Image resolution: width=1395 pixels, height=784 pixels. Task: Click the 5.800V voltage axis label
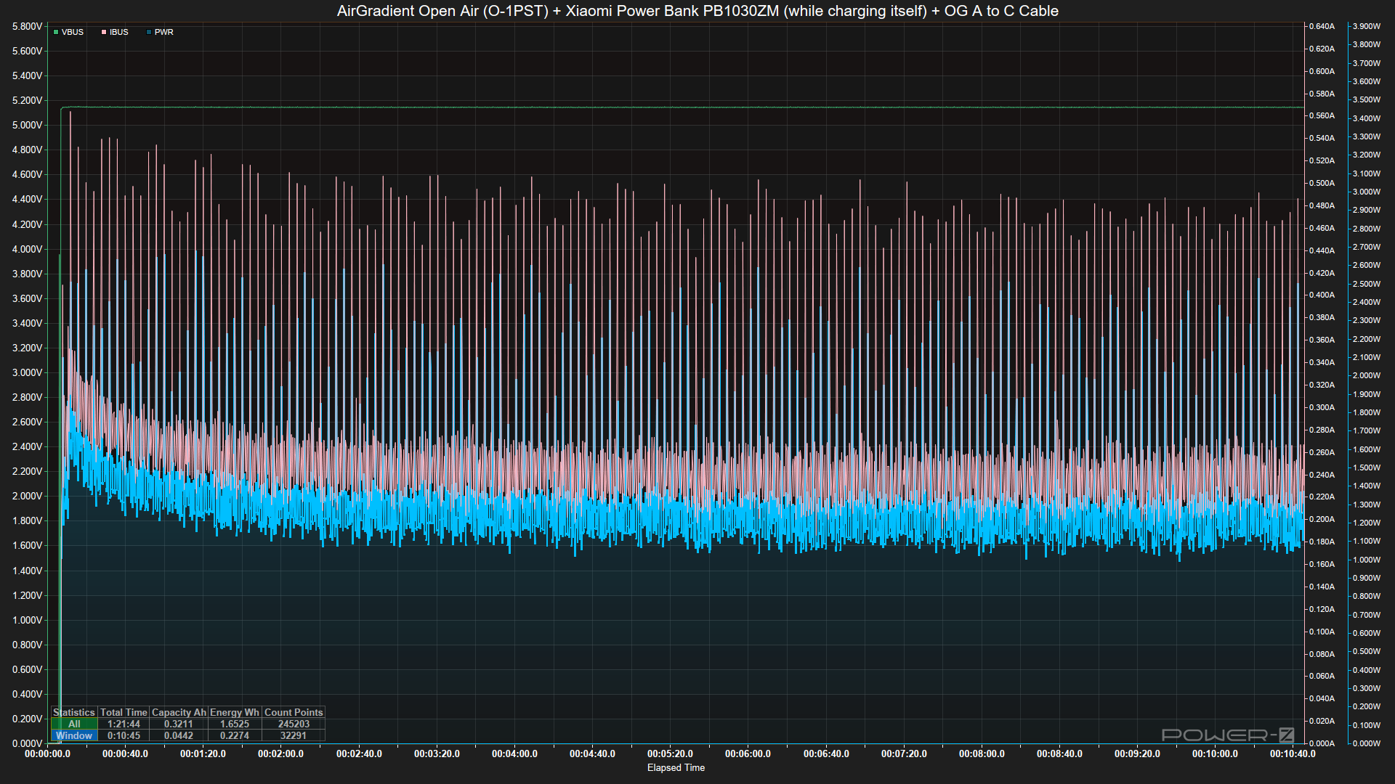coord(28,26)
